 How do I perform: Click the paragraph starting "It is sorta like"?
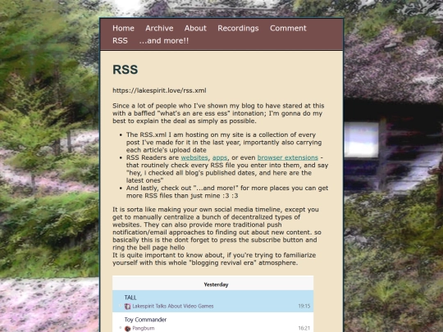click(x=217, y=229)
